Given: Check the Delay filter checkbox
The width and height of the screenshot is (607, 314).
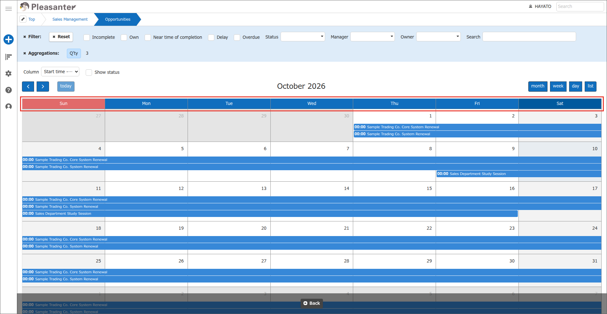Looking at the screenshot, I should coord(211,38).
